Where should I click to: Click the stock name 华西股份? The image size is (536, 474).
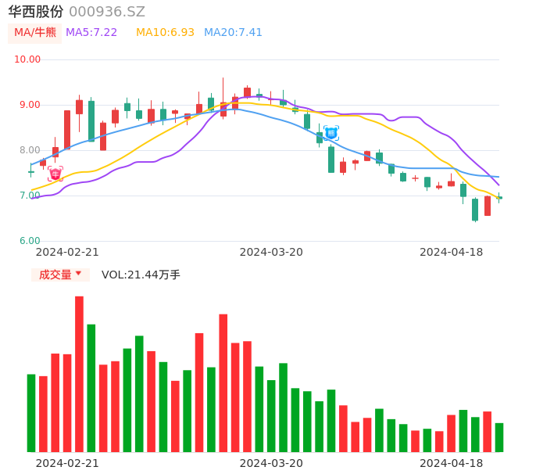coord(36,12)
